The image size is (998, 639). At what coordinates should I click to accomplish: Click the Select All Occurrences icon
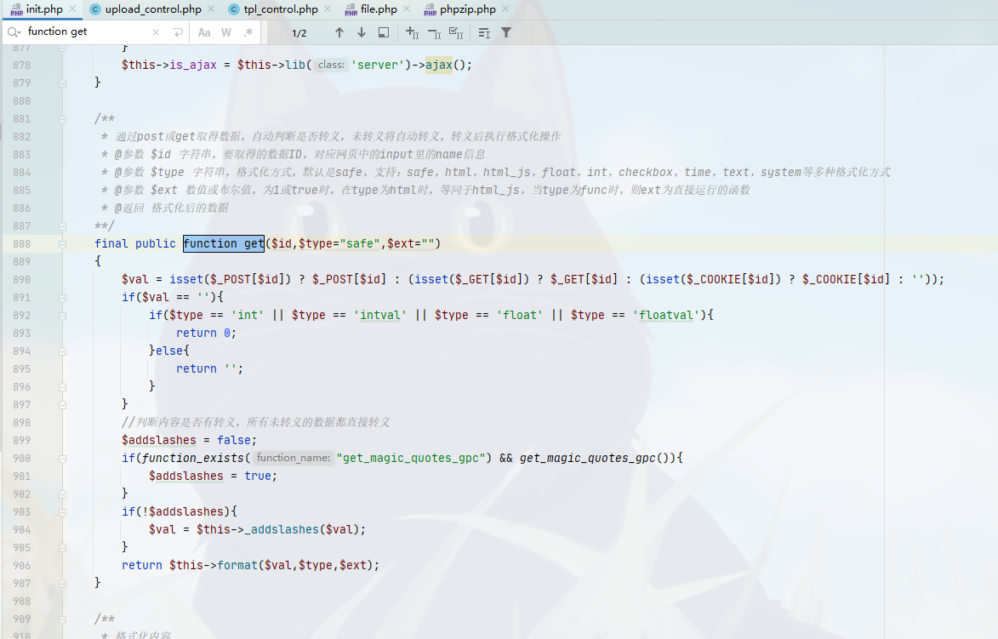point(455,32)
